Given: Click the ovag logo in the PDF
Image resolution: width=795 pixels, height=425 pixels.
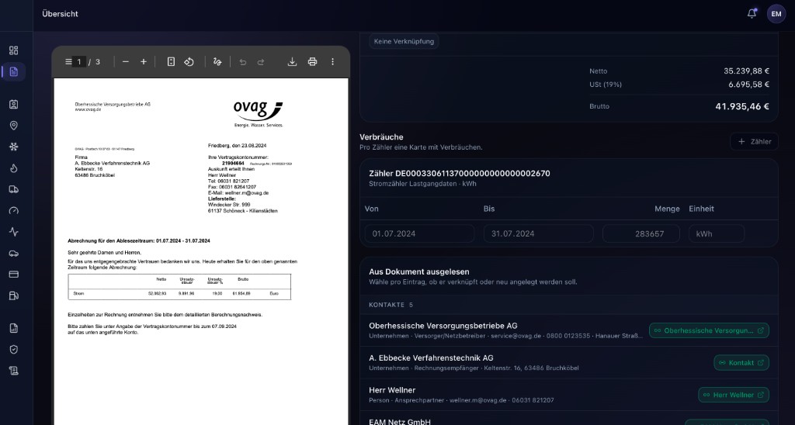Looking at the screenshot, I should coord(258,113).
